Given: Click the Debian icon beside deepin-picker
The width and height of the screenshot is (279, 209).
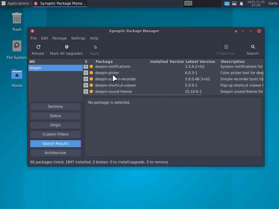Looking at the screenshot, I should [91, 73].
